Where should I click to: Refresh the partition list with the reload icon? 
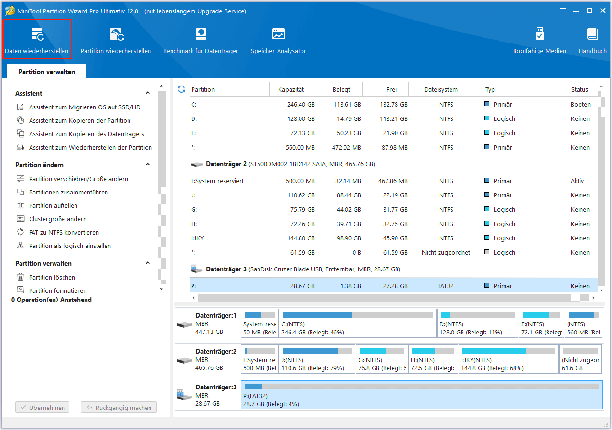pyautogui.click(x=181, y=89)
